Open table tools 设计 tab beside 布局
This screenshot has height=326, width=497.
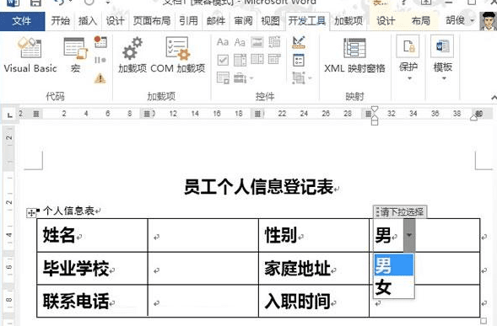tap(386, 21)
